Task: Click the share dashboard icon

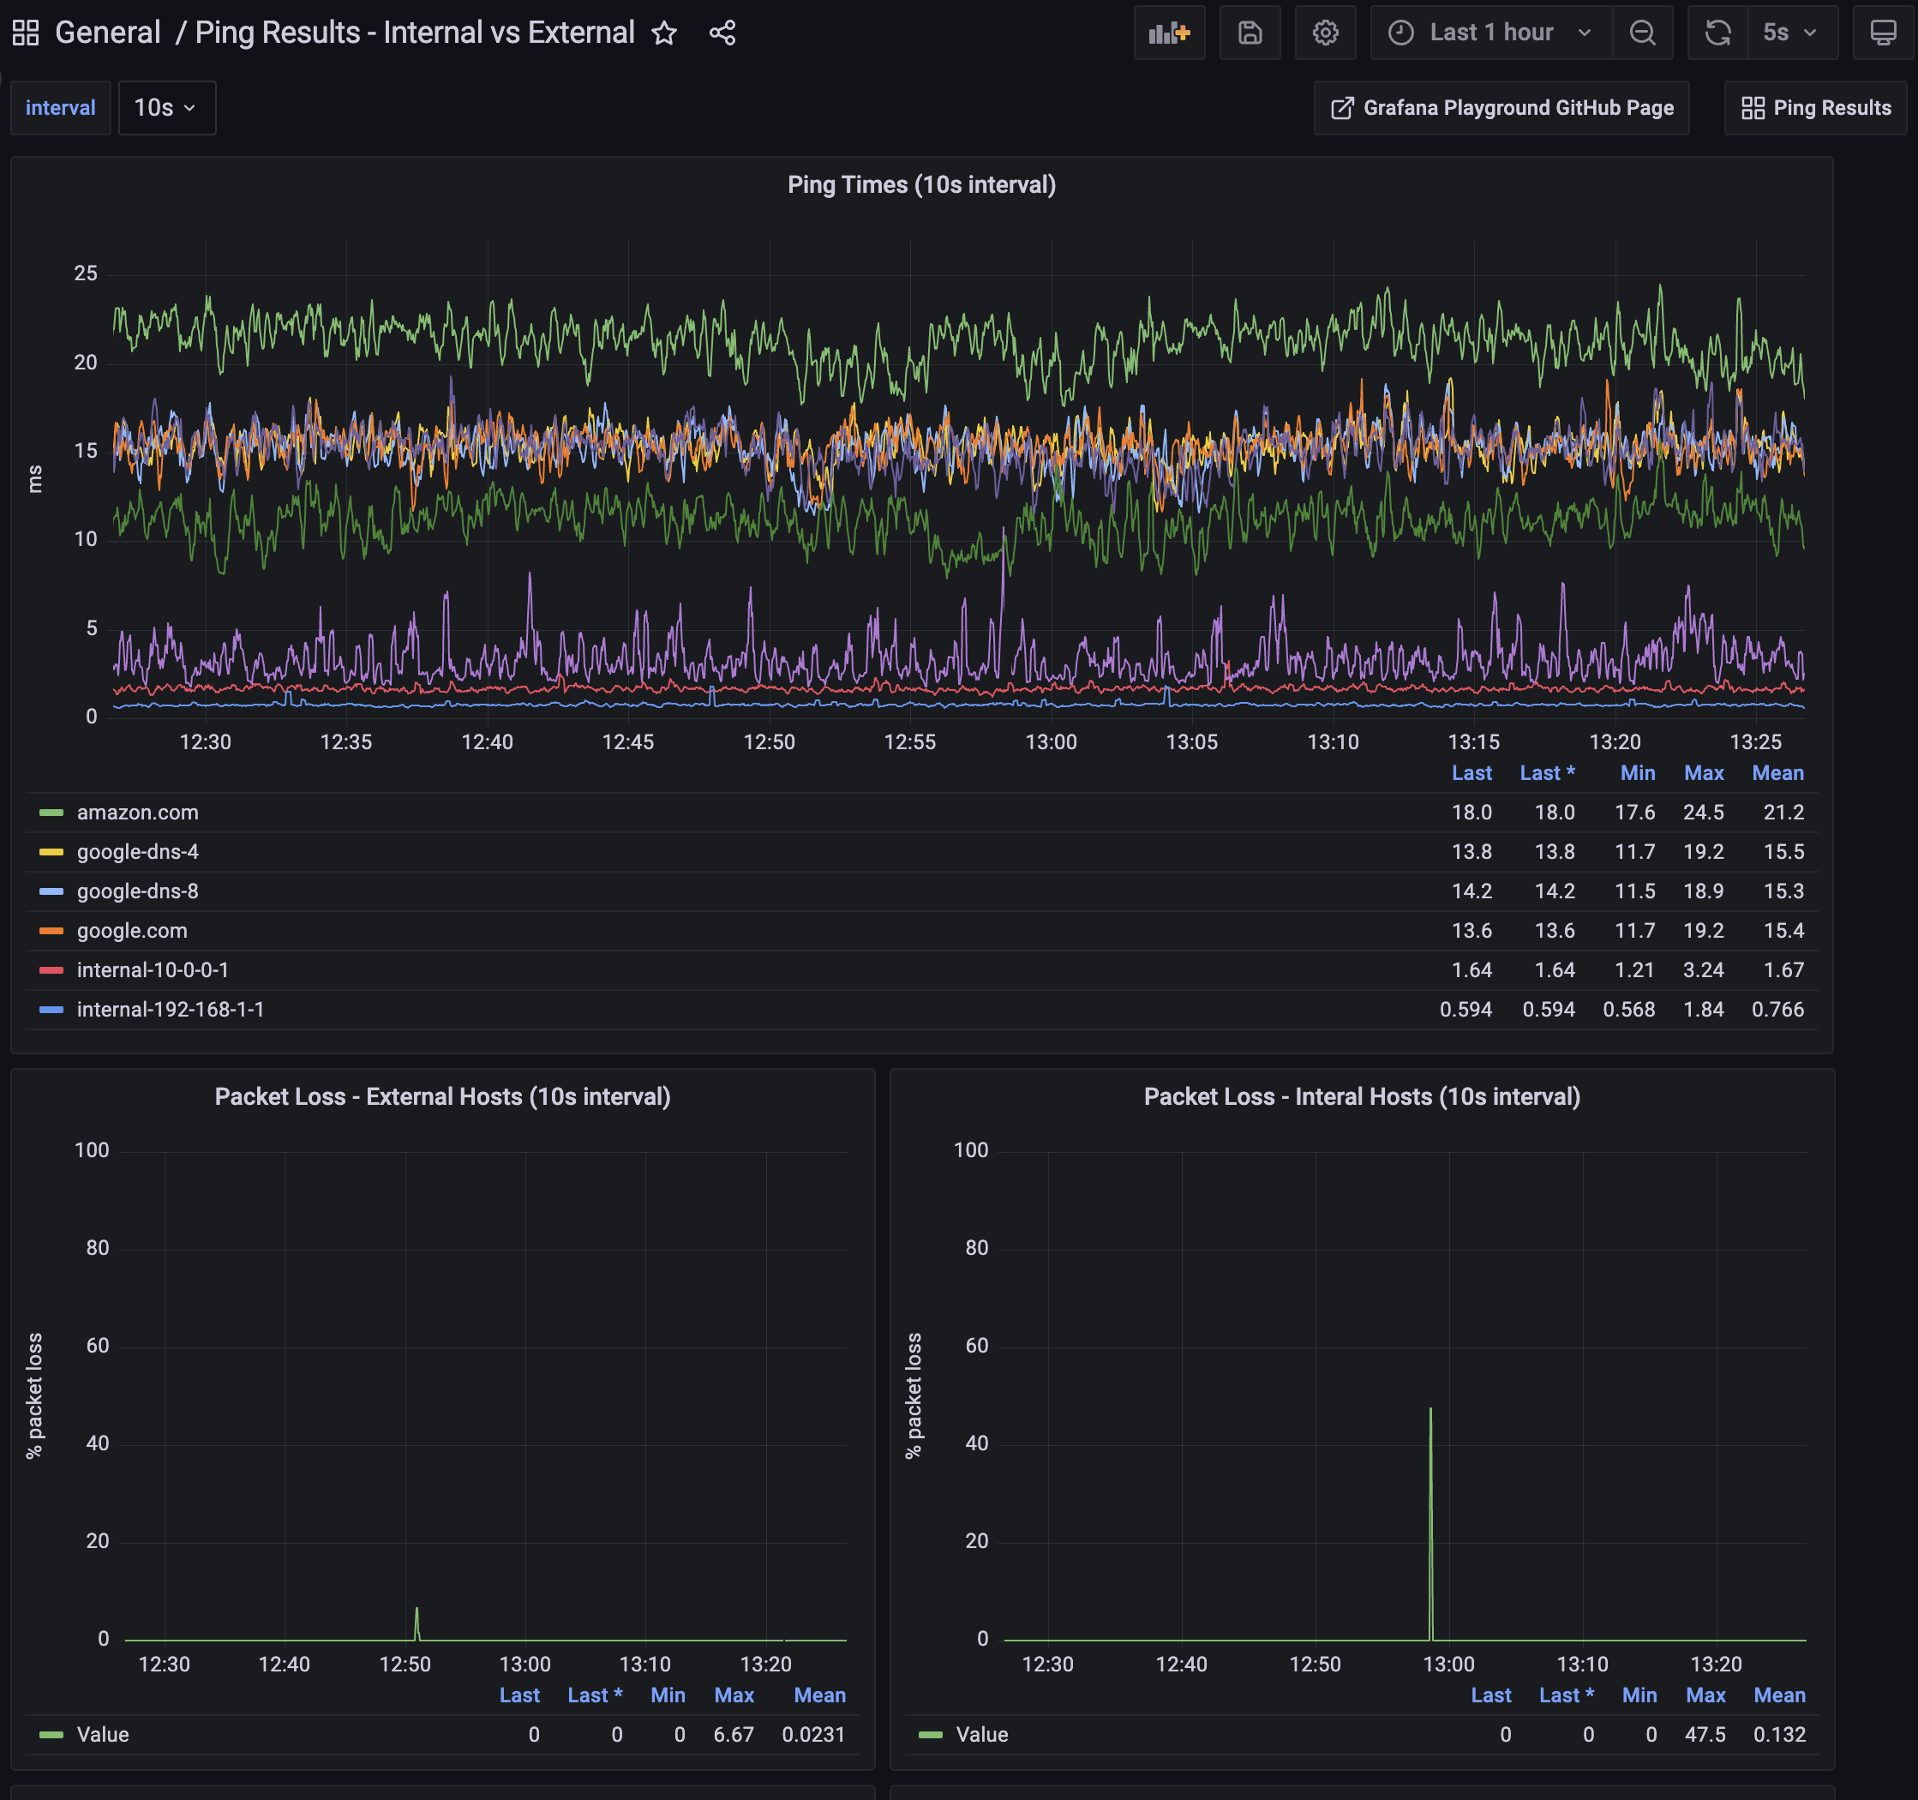Action: (722, 33)
